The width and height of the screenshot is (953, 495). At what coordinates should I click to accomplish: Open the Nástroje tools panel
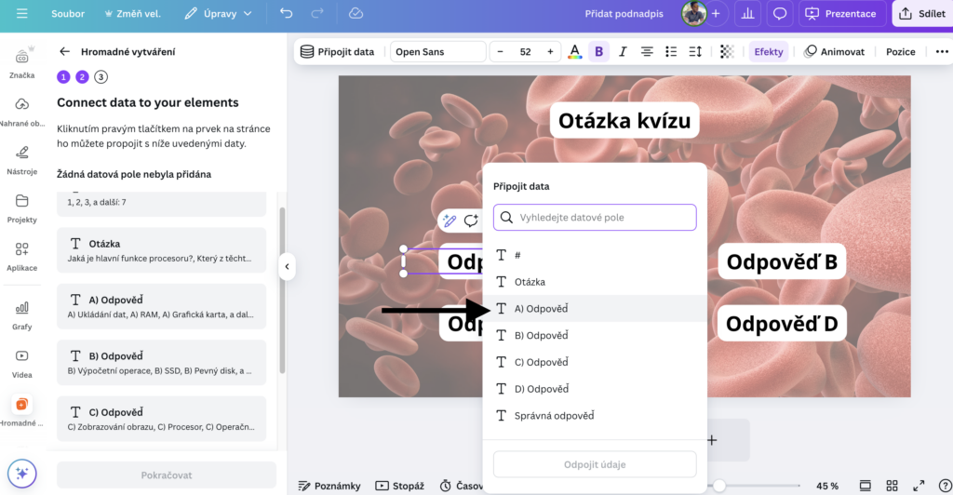coord(22,159)
